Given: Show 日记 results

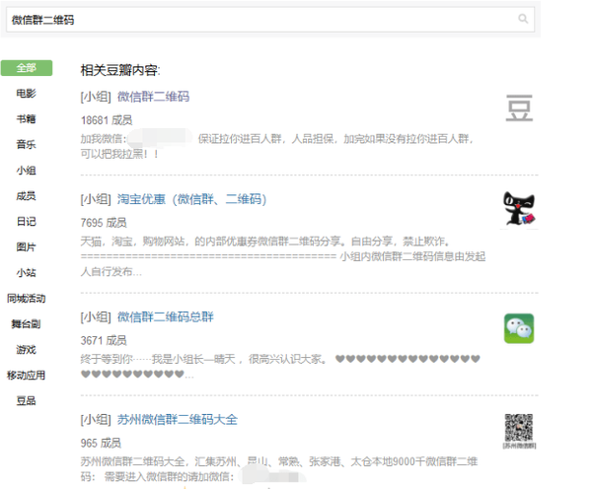Looking at the screenshot, I should 26,222.
